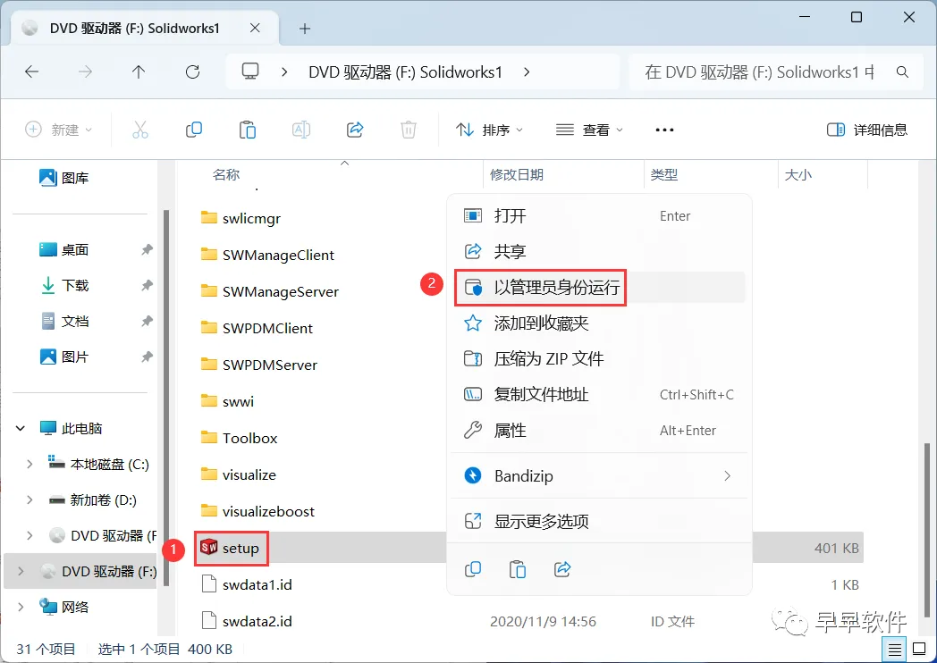This screenshot has height=663, width=937.
Task: Open 图片 pictures in sidebar
Action: pyautogui.click(x=64, y=357)
